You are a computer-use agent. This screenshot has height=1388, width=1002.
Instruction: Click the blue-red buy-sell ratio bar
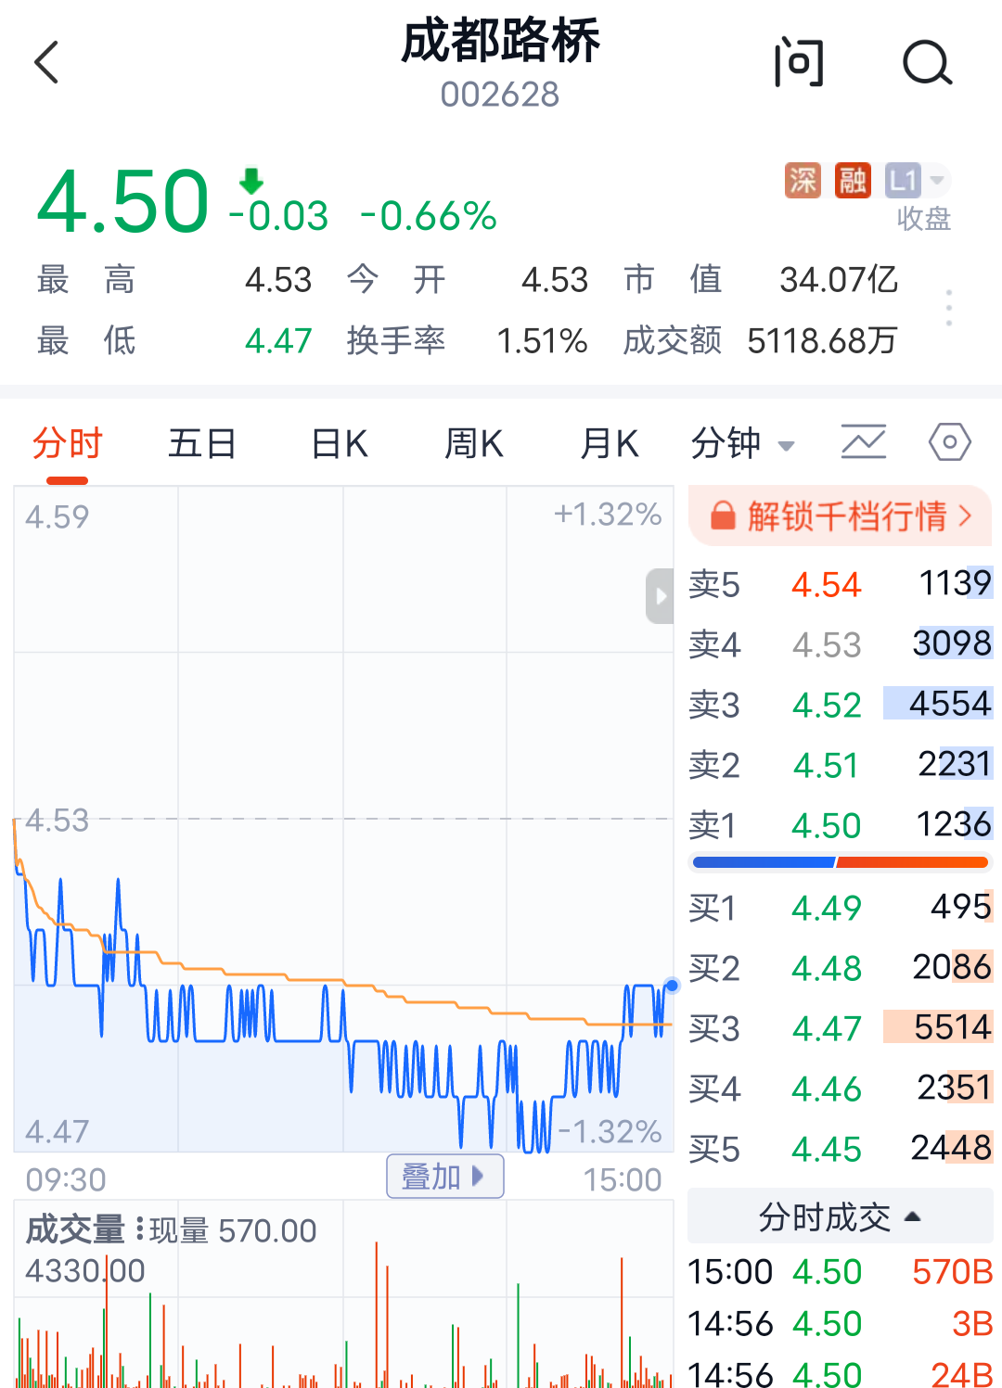pyautogui.click(x=840, y=862)
